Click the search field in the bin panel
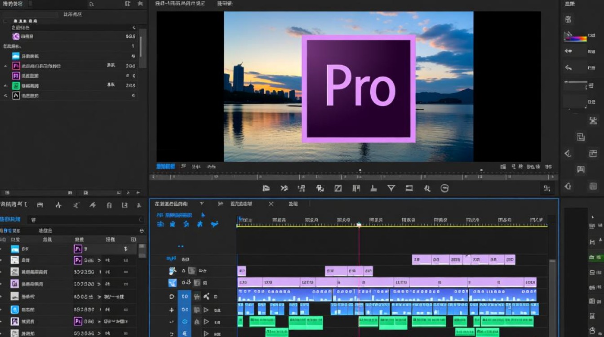 (x=85, y=220)
